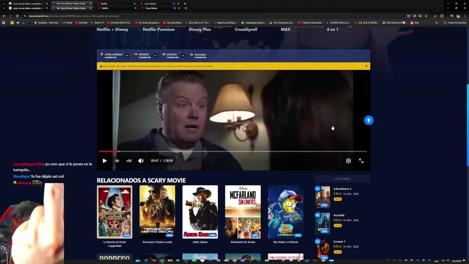This screenshot has height=264, width=469.
Task: Open the Discord bookmark
Action: tap(394, 23)
